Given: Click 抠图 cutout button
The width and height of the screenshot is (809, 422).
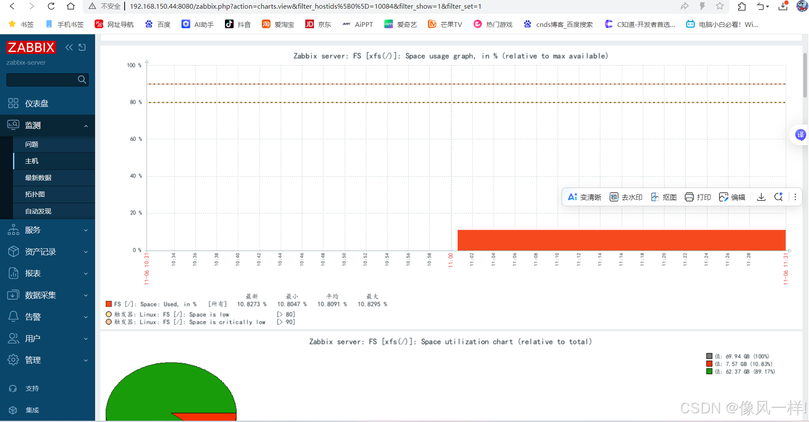Looking at the screenshot, I should pos(664,197).
